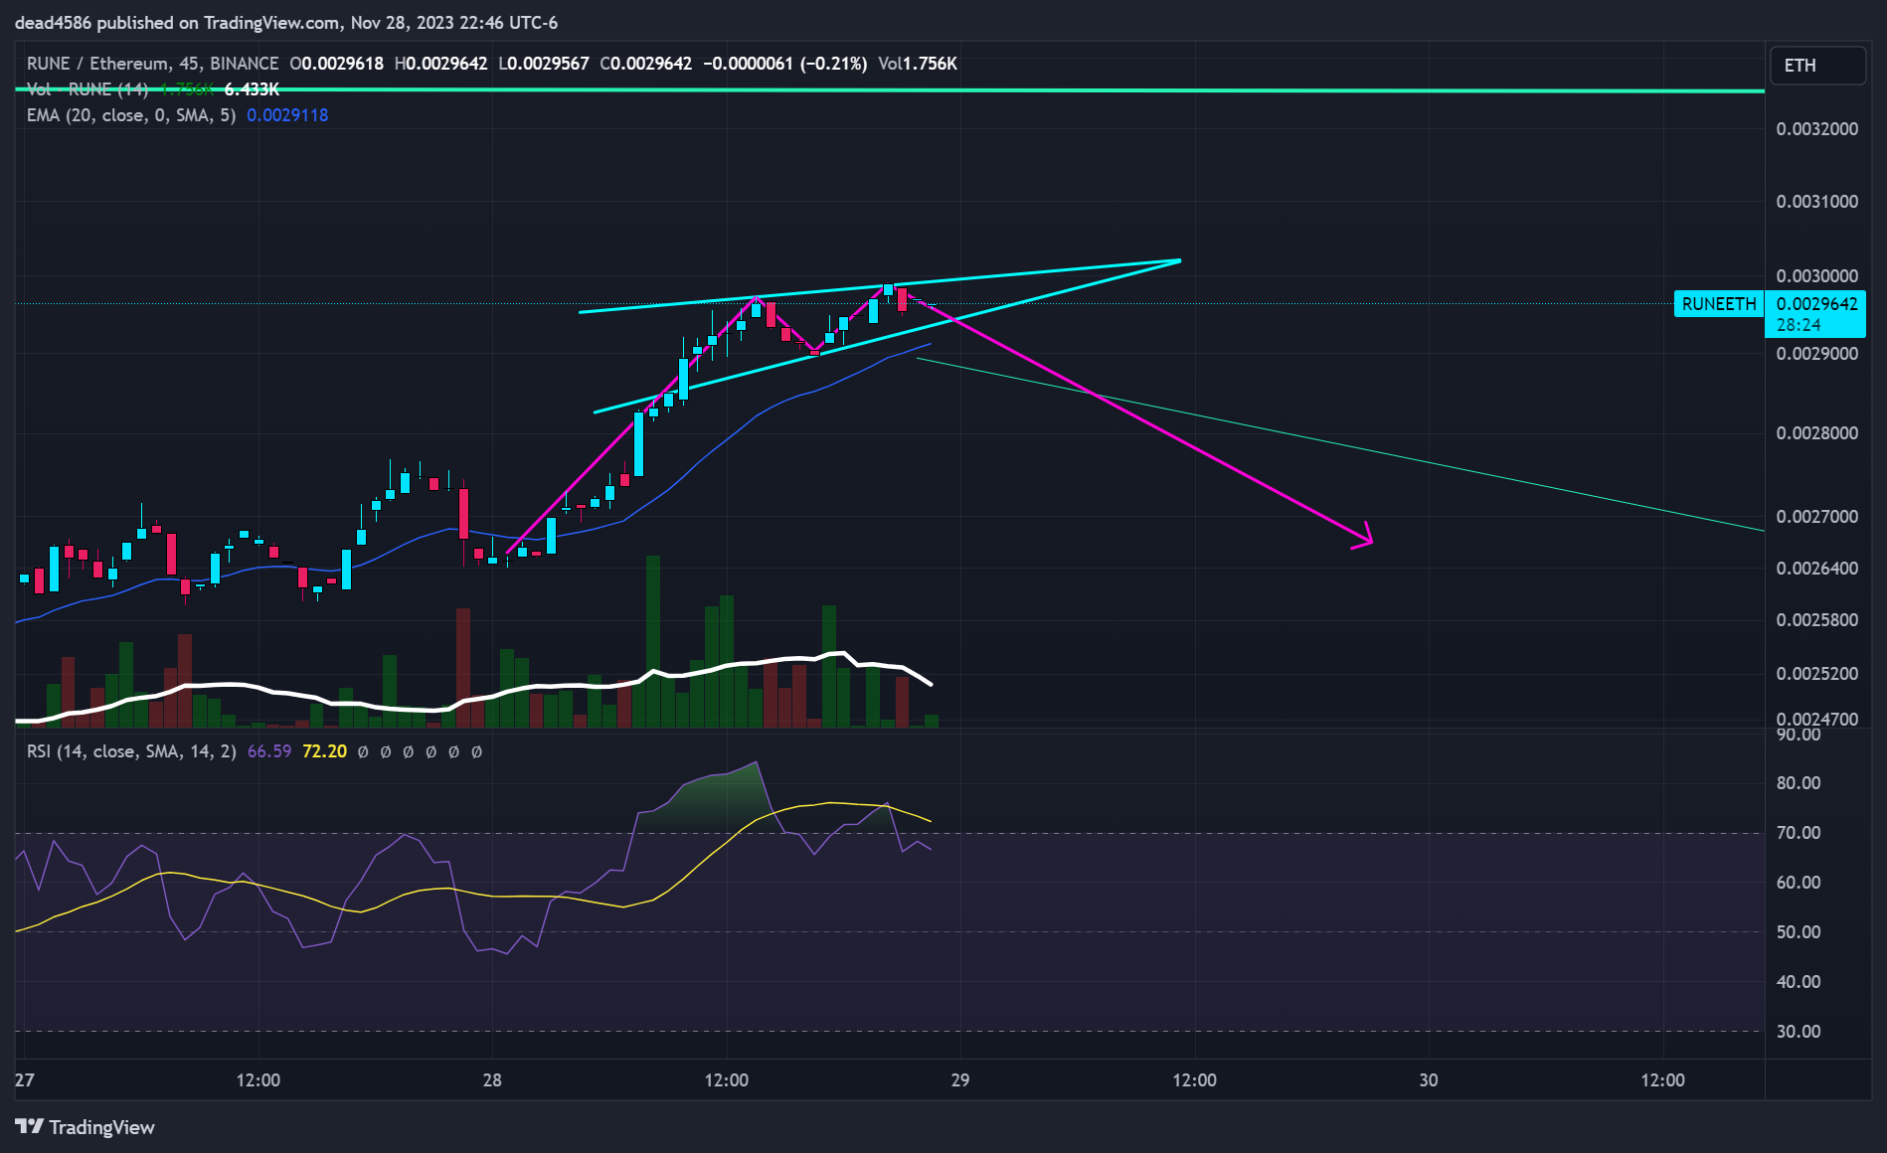Click the low price L0.0029567
This screenshot has height=1153, width=1887.
[544, 64]
